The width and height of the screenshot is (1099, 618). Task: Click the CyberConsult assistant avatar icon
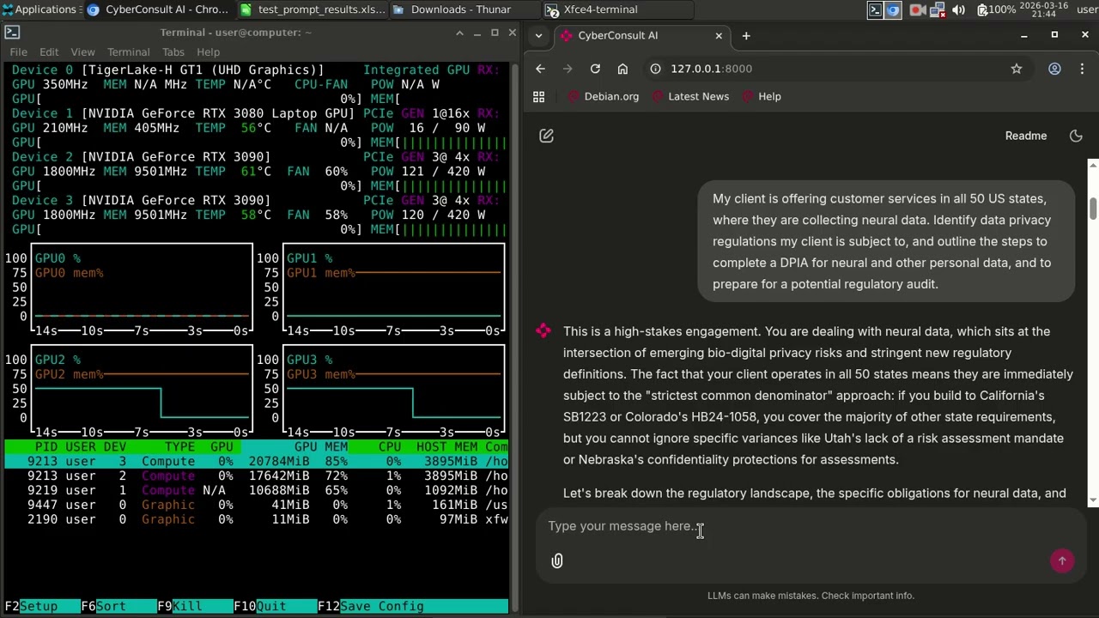coord(543,330)
